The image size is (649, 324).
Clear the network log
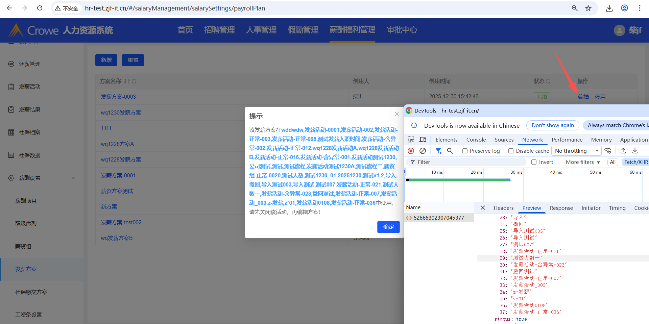423,151
